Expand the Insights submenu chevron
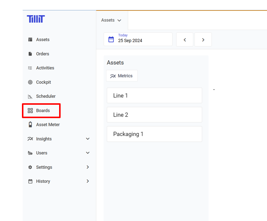267x221 pixels. click(88, 139)
